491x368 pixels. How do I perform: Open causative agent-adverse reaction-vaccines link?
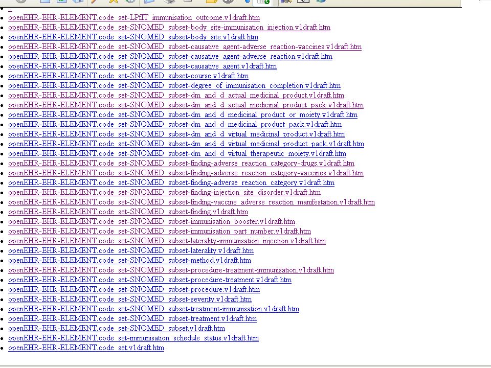185,47
